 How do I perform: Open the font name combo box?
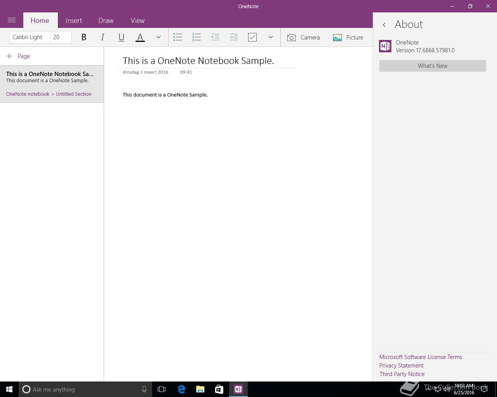pos(30,37)
